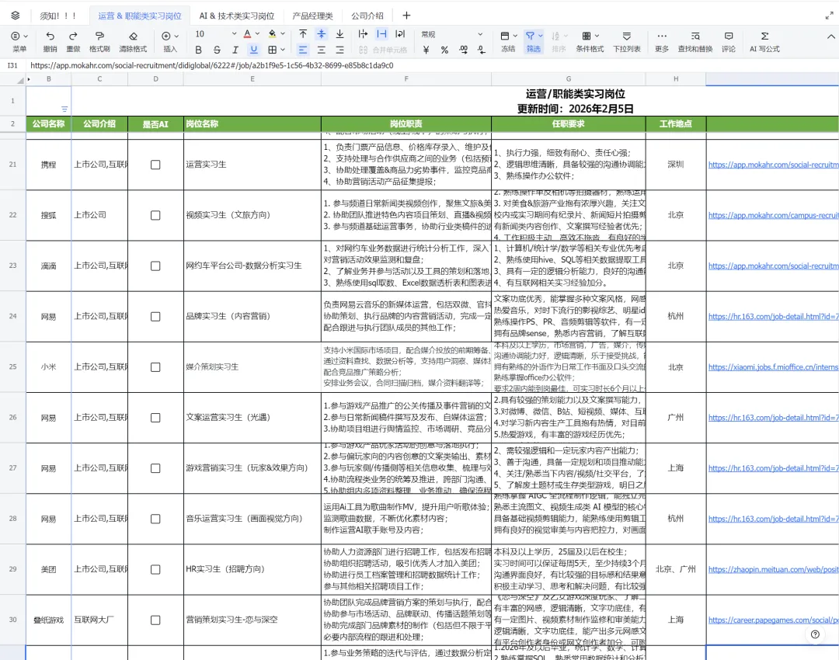This screenshot has height=660, width=839.
Task: Toggle underline formatting
Action: point(253,50)
